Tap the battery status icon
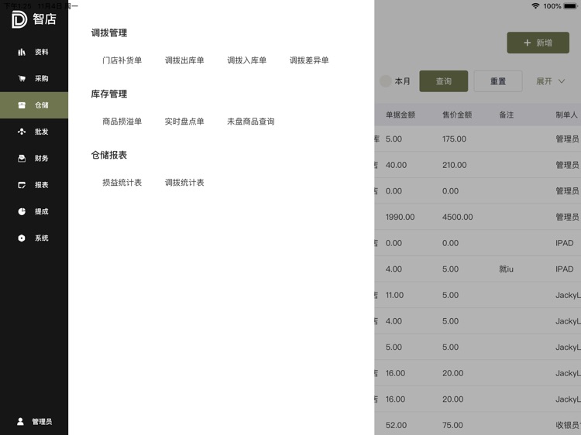581x435 pixels. (571, 6)
